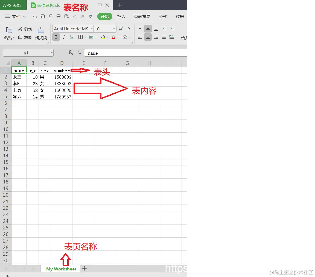Switch to the 插入 tab
The height and width of the screenshot is (277, 315).
121,16
